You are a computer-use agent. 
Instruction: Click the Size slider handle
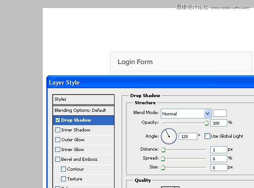pyautogui.click(x=163, y=168)
